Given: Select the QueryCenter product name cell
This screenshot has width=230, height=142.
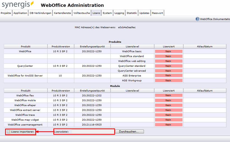Looking at the screenshot, I should [x=25, y=66].
